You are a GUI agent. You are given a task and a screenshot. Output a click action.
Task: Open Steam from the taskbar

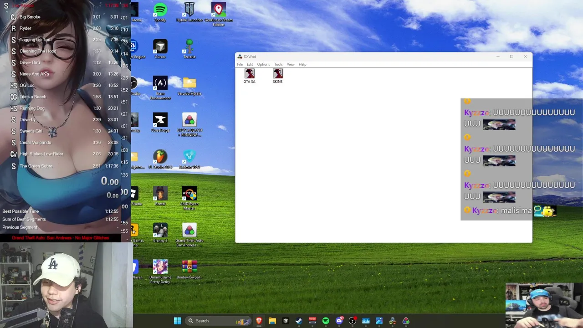tap(299, 321)
